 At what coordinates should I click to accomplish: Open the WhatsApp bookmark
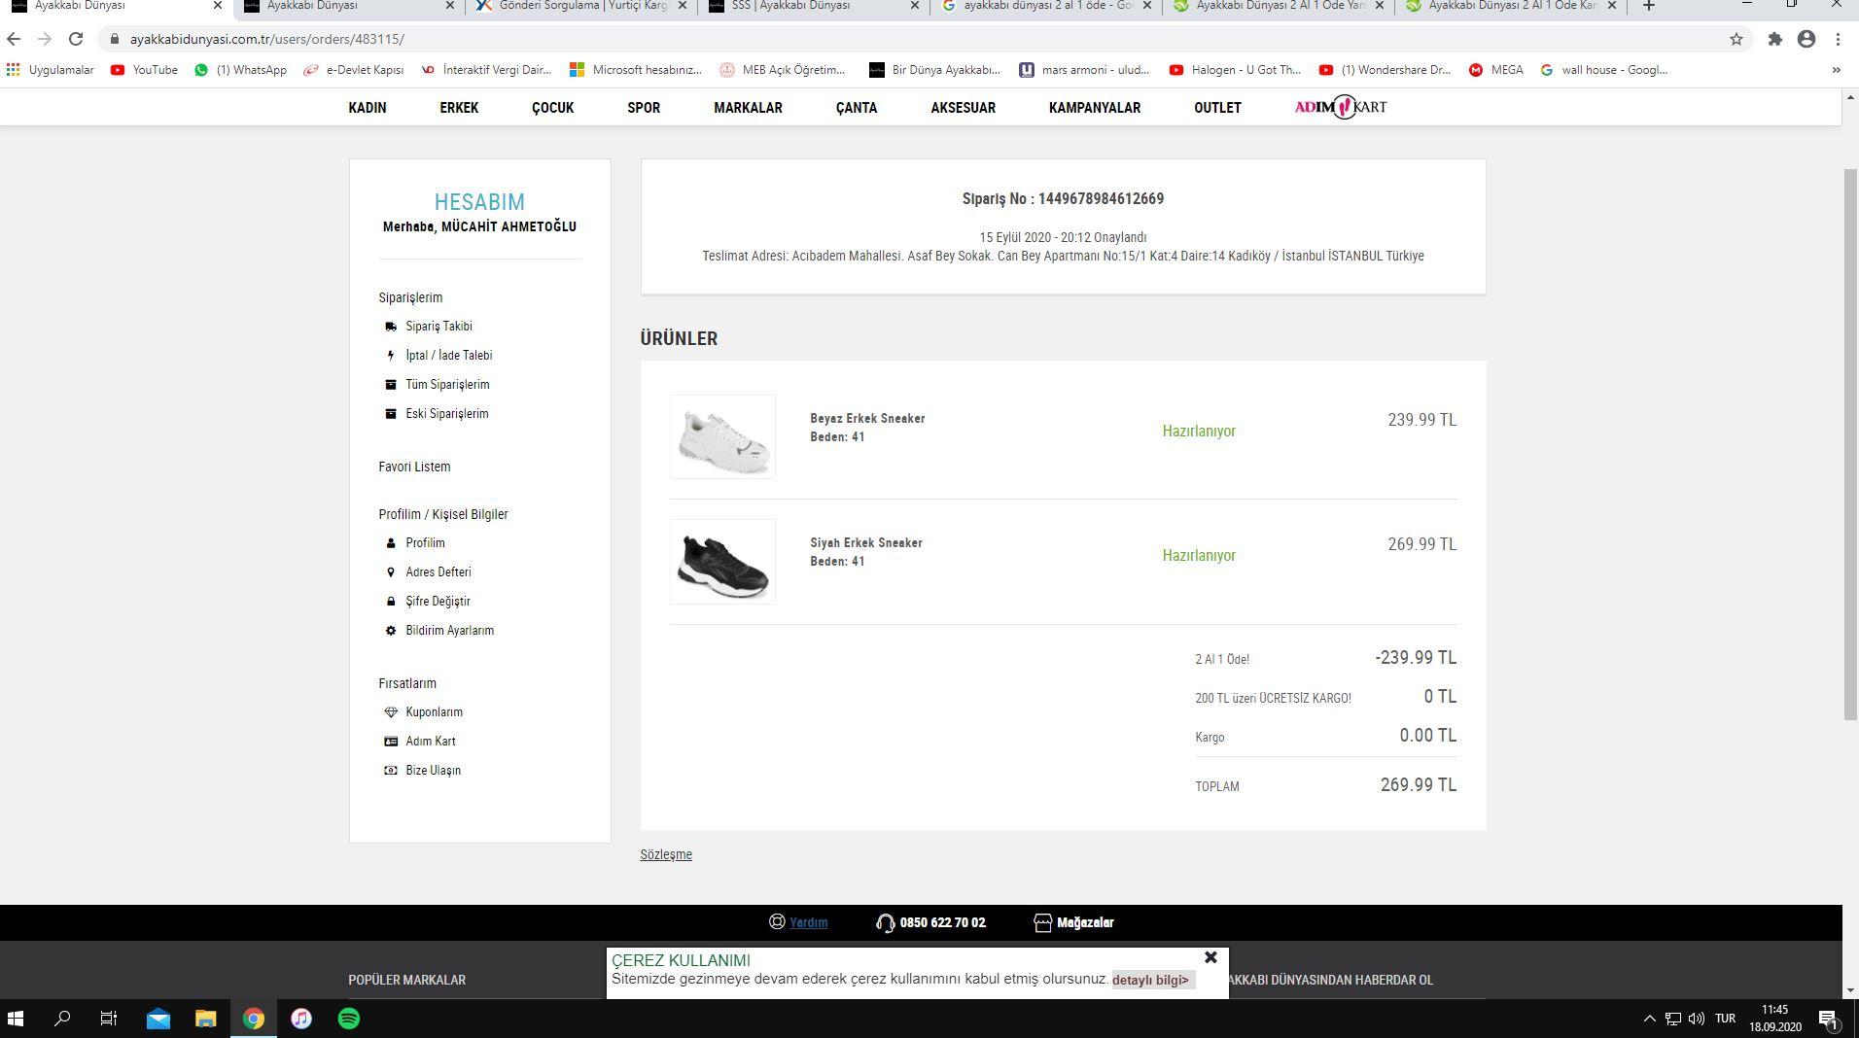(x=240, y=70)
